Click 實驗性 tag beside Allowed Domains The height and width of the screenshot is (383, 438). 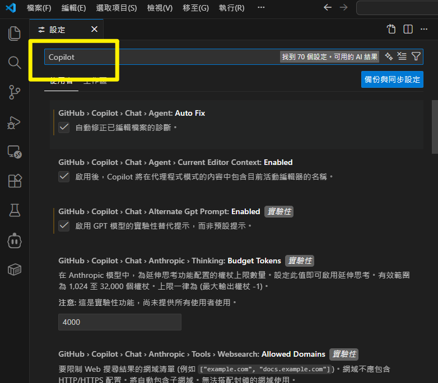pyautogui.click(x=344, y=354)
